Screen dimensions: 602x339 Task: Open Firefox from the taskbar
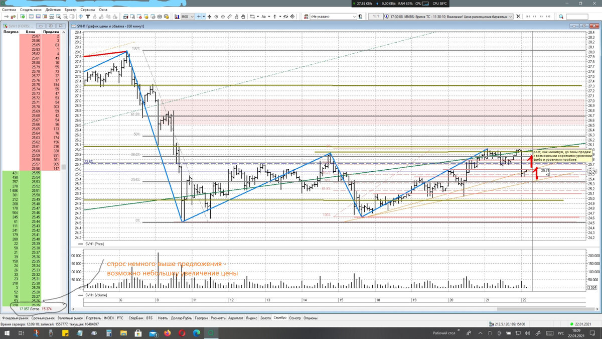point(166,333)
